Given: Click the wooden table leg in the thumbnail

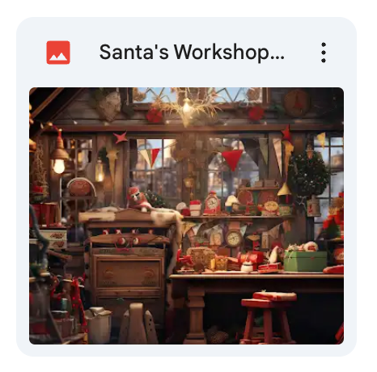Looking at the screenshot, I should click(x=195, y=315).
